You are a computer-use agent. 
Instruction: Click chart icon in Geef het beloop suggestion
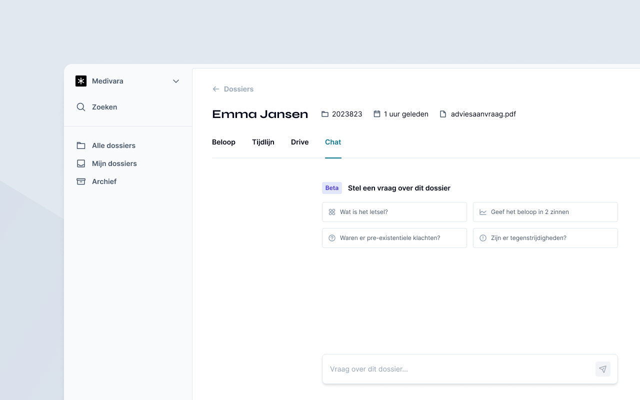coord(483,212)
